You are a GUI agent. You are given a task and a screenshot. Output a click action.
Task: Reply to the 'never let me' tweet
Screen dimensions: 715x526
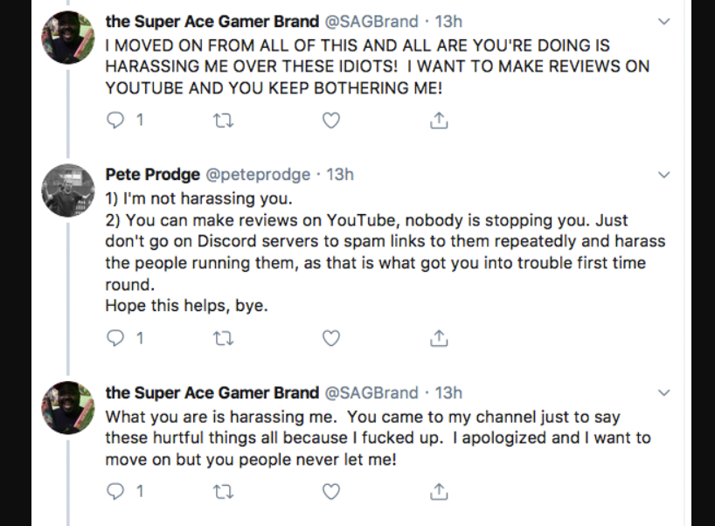115,491
